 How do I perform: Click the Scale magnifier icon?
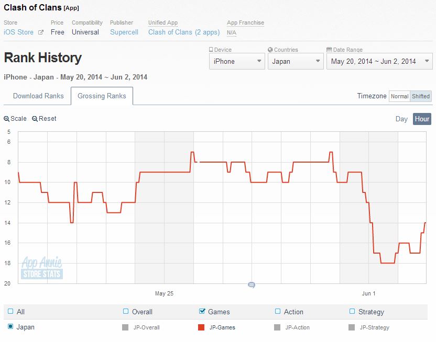tap(6, 119)
